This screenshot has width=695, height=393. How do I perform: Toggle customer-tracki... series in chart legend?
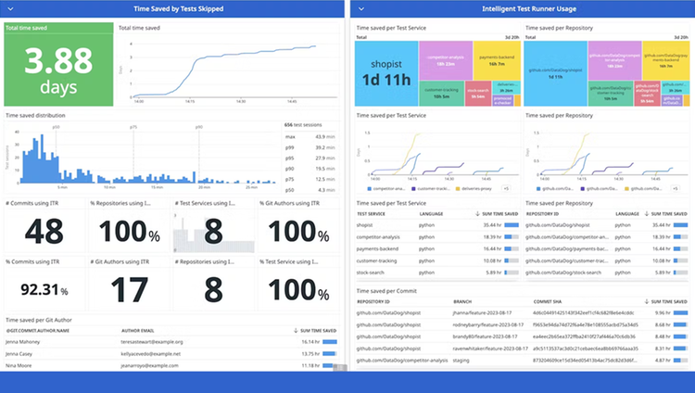(430, 188)
